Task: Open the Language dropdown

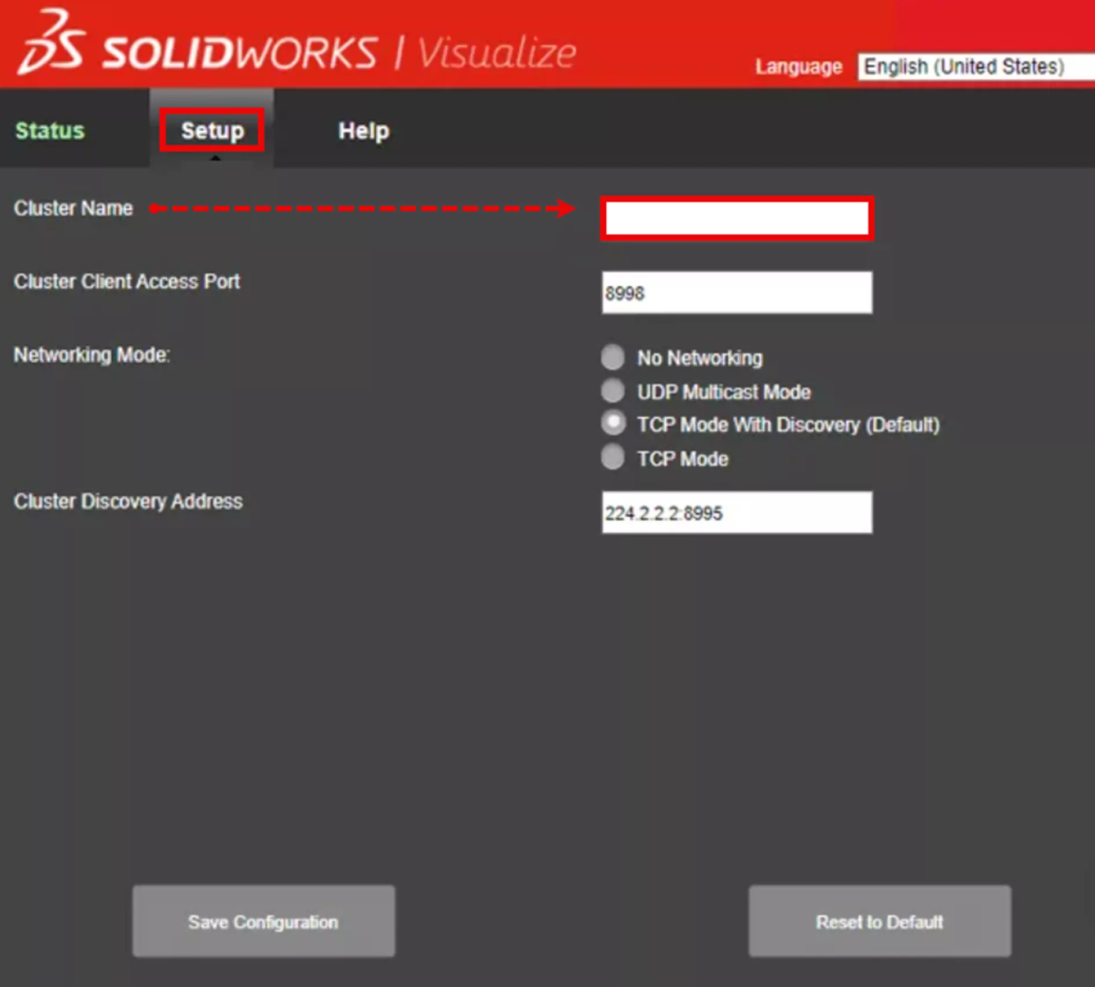Action: click(976, 67)
